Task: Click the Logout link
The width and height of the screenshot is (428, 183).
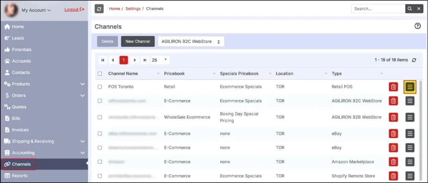Action: 74,10
